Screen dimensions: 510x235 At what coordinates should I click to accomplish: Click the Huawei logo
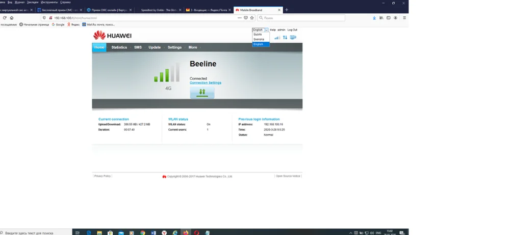pos(113,36)
